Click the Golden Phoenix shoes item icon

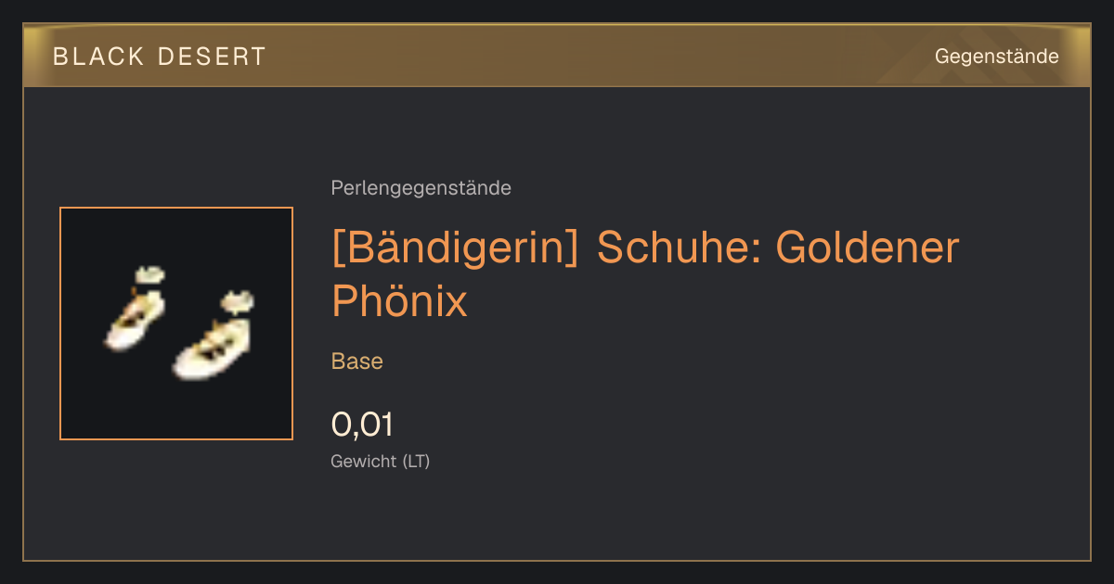pos(176,324)
